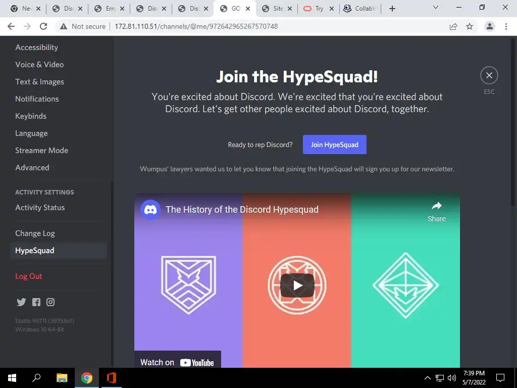Switch to the CollabV tab
This screenshot has height=388, width=517.
tap(359, 9)
